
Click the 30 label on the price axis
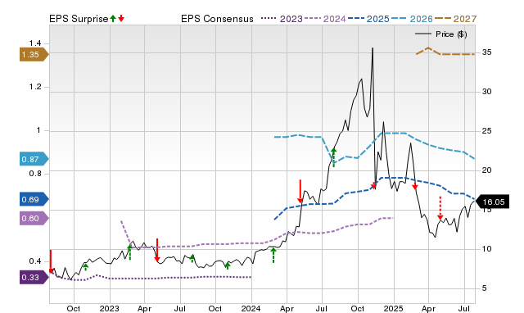click(x=486, y=92)
